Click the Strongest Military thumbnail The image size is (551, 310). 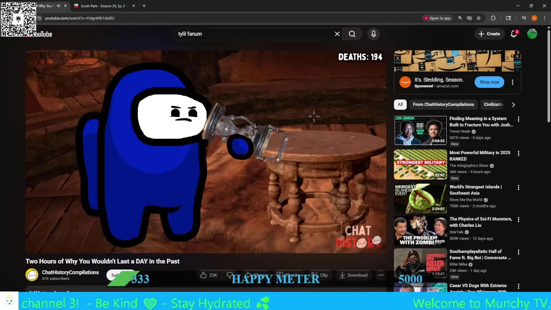421,164
